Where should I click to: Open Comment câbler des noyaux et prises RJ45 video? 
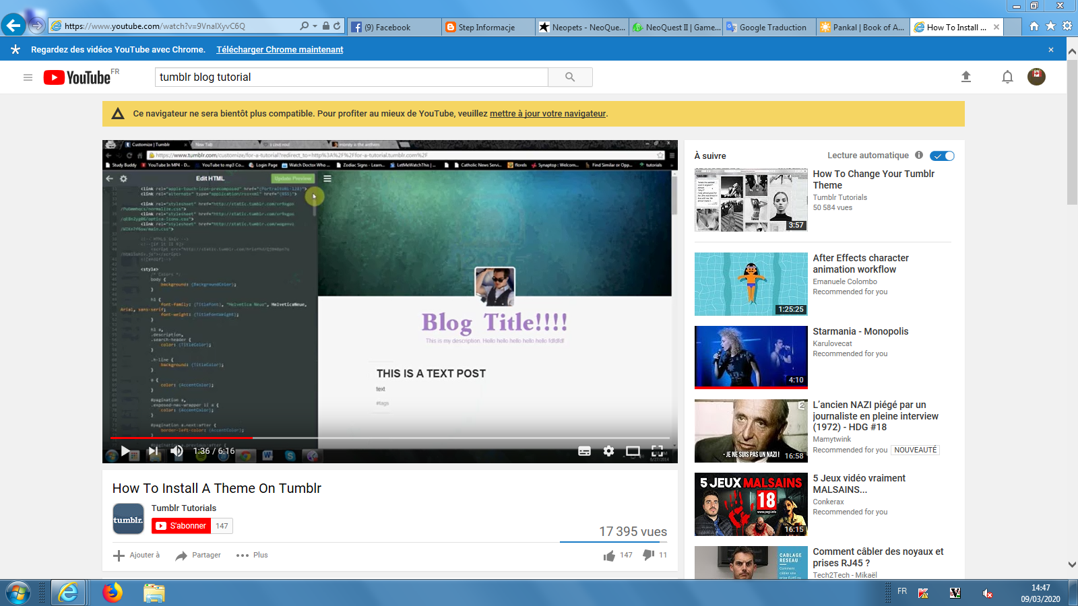coord(878,557)
